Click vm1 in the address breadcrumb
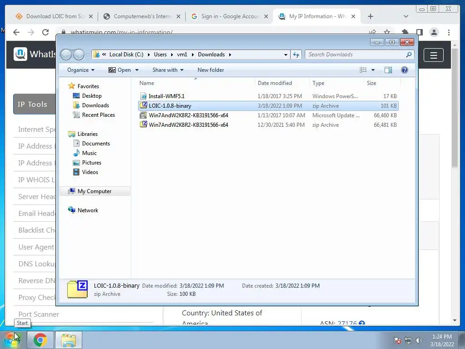The height and width of the screenshot is (349, 465). coord(182,55)
